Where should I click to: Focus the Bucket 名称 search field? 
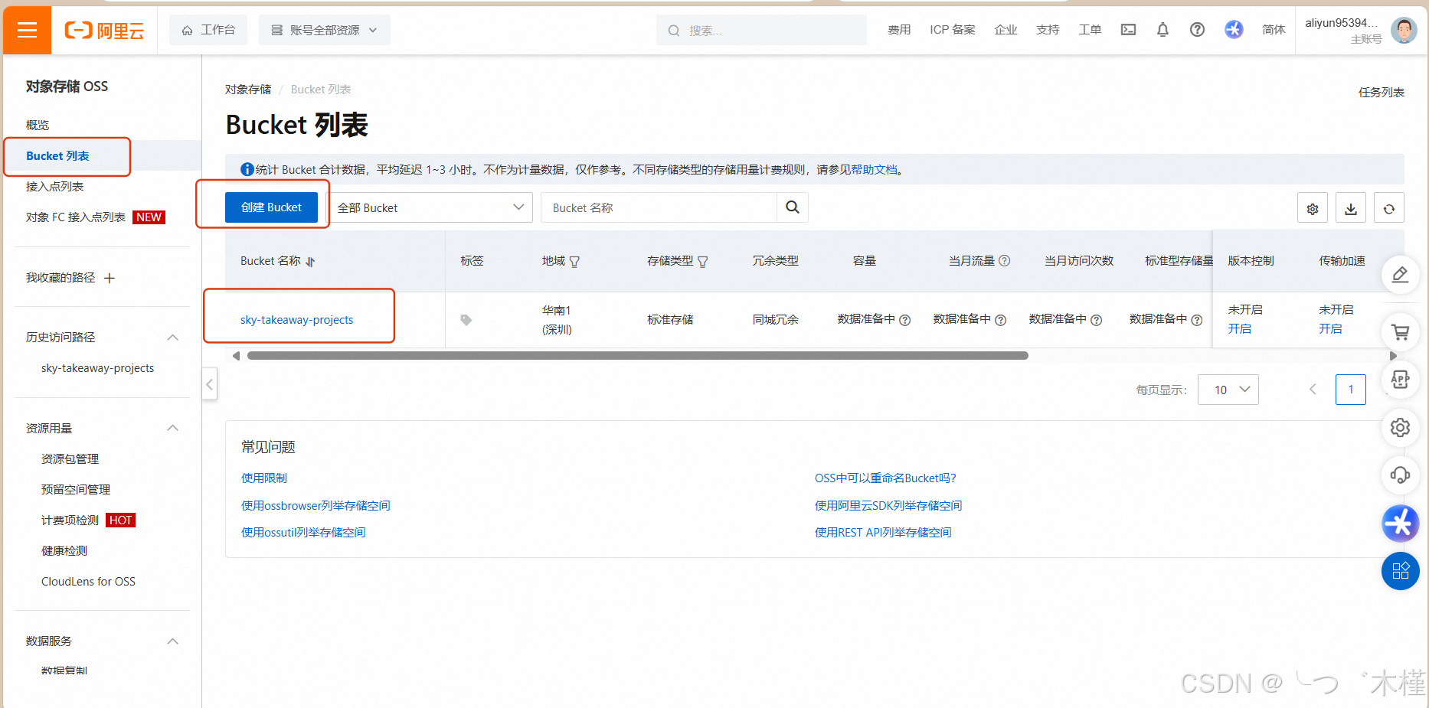659,207
